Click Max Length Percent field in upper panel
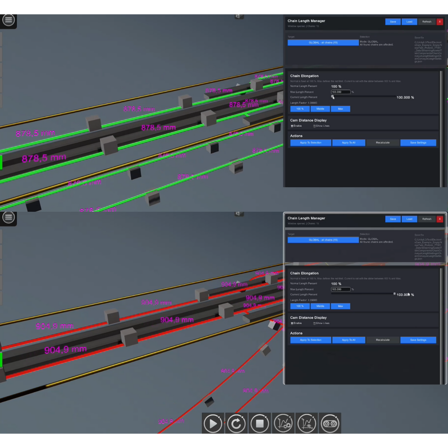 click(x=340, y=92)
